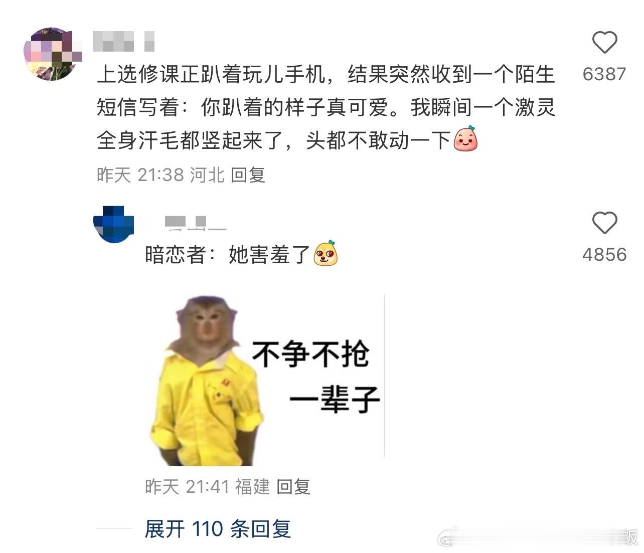Viewport: 644px width, 553px height.
Task: Select the reply text 暗恋者：她害羞了
Action: 228,255
